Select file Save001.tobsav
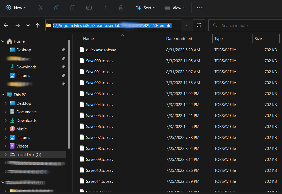The image size is (282, 194). point(100,72)
